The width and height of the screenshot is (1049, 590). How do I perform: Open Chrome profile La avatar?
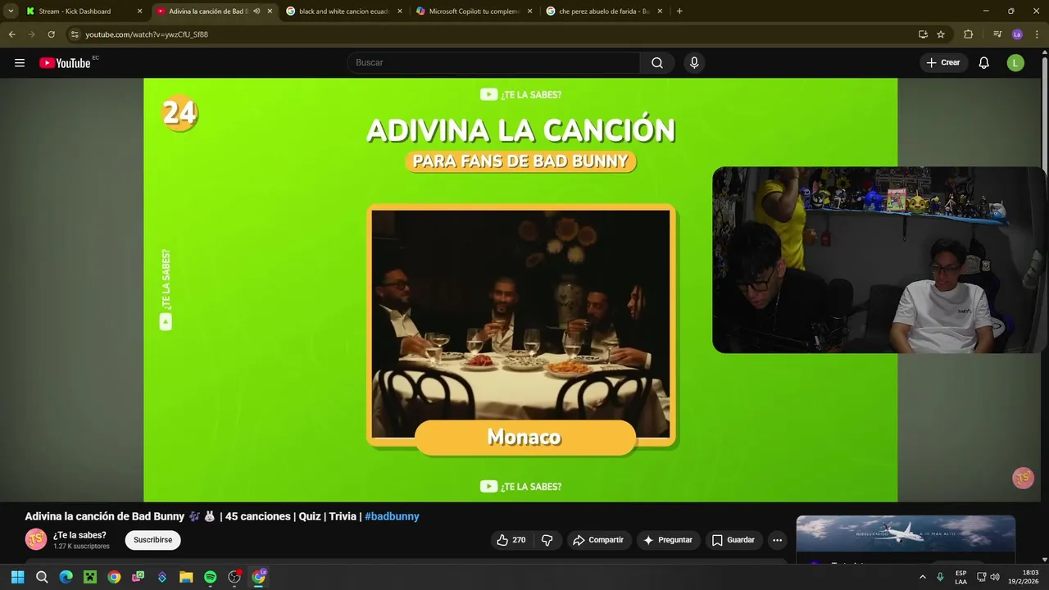1017,34
